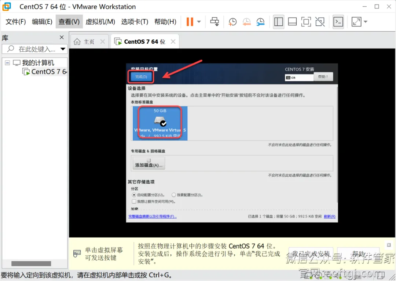This screenshot has width=396, height=281.
Task: Open stretch display dropdown arrow
Action: click(366, 22)
